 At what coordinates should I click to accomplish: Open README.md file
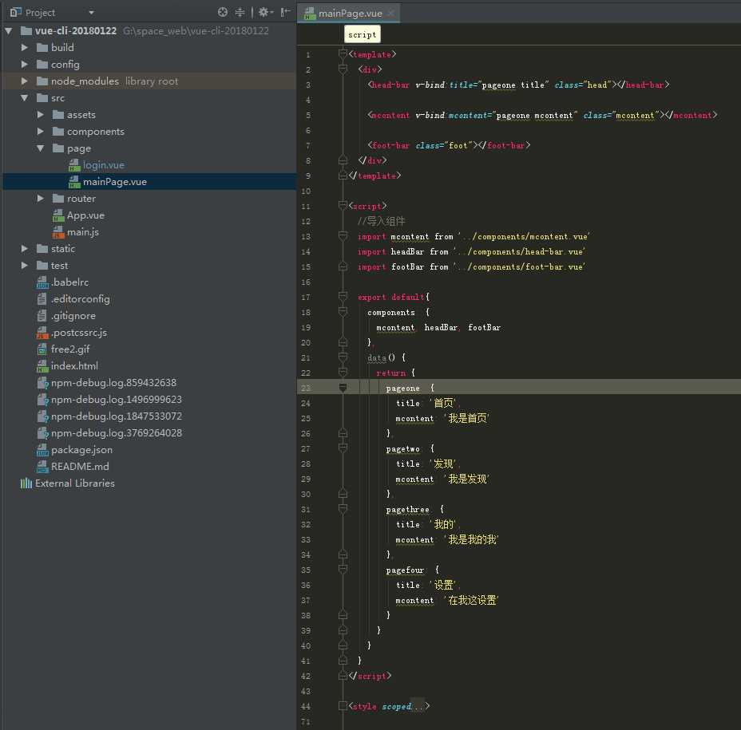click(80, 467)
